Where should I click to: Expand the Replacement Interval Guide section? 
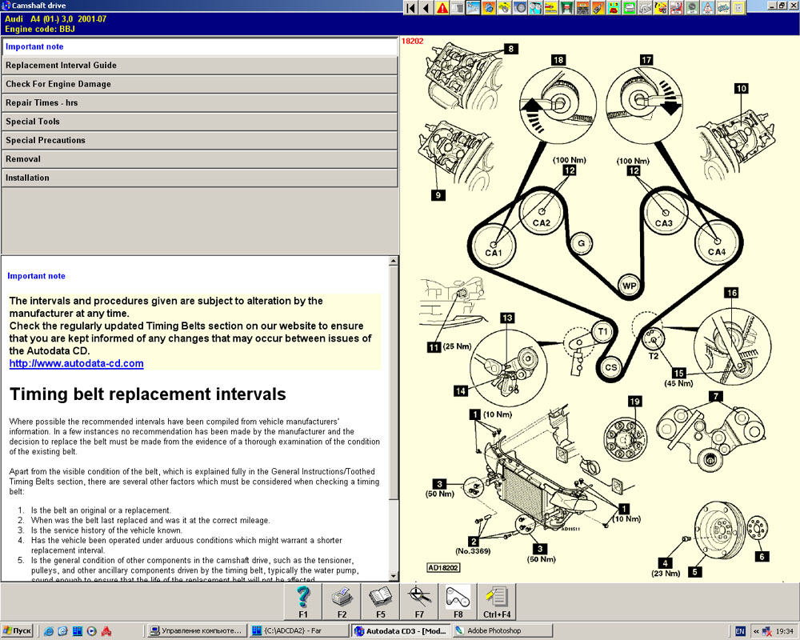coord(199,66)
